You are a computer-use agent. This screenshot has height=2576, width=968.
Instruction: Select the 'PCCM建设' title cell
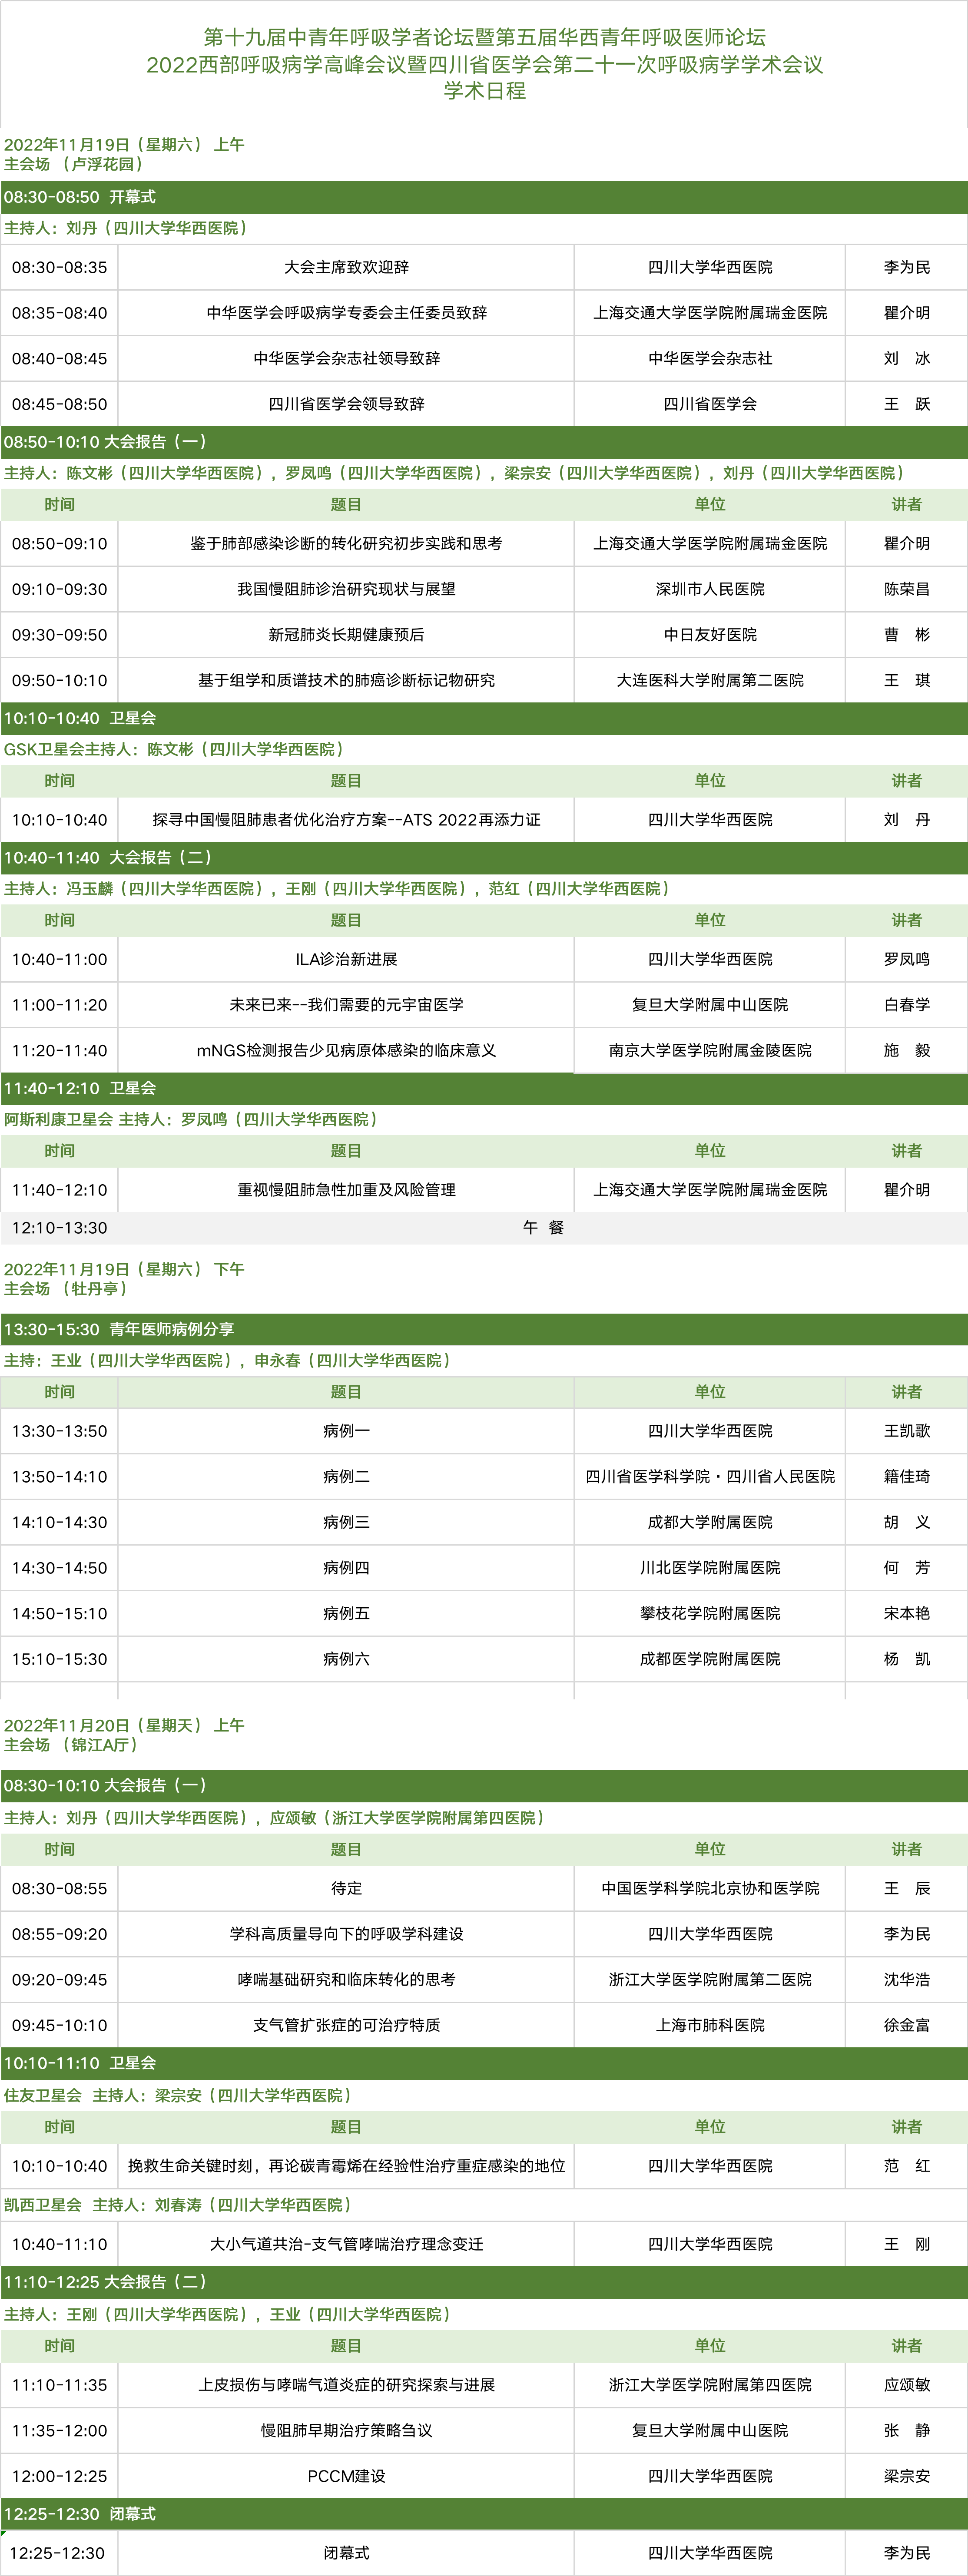click(x=346, y=2477)
